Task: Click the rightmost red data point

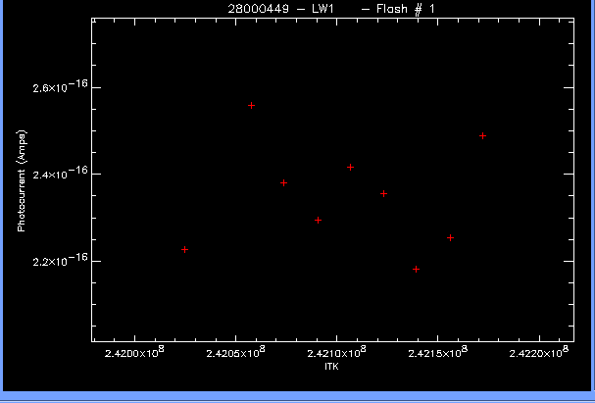Action: click(x=482, y=135)
